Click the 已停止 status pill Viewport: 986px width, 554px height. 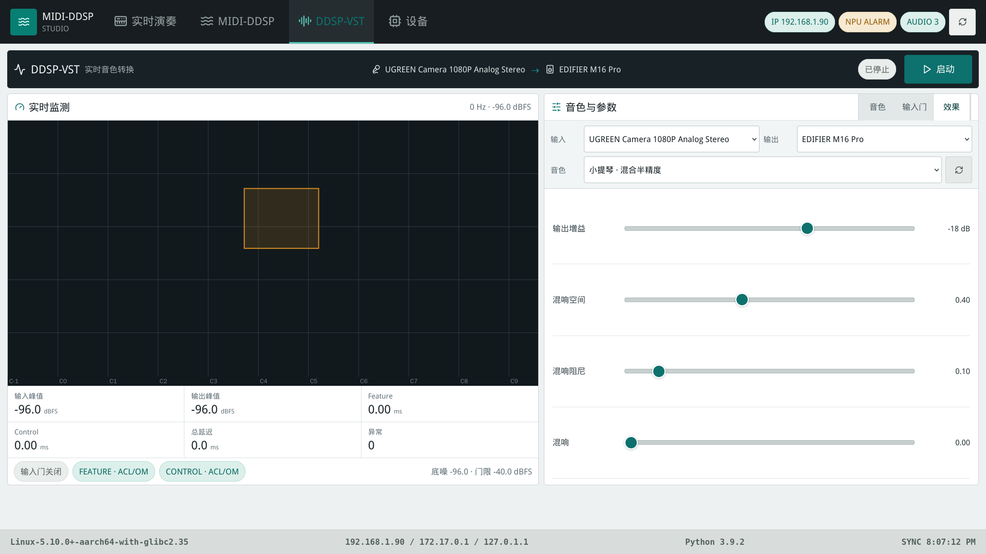pyautogui.click(x=877, y=69)
